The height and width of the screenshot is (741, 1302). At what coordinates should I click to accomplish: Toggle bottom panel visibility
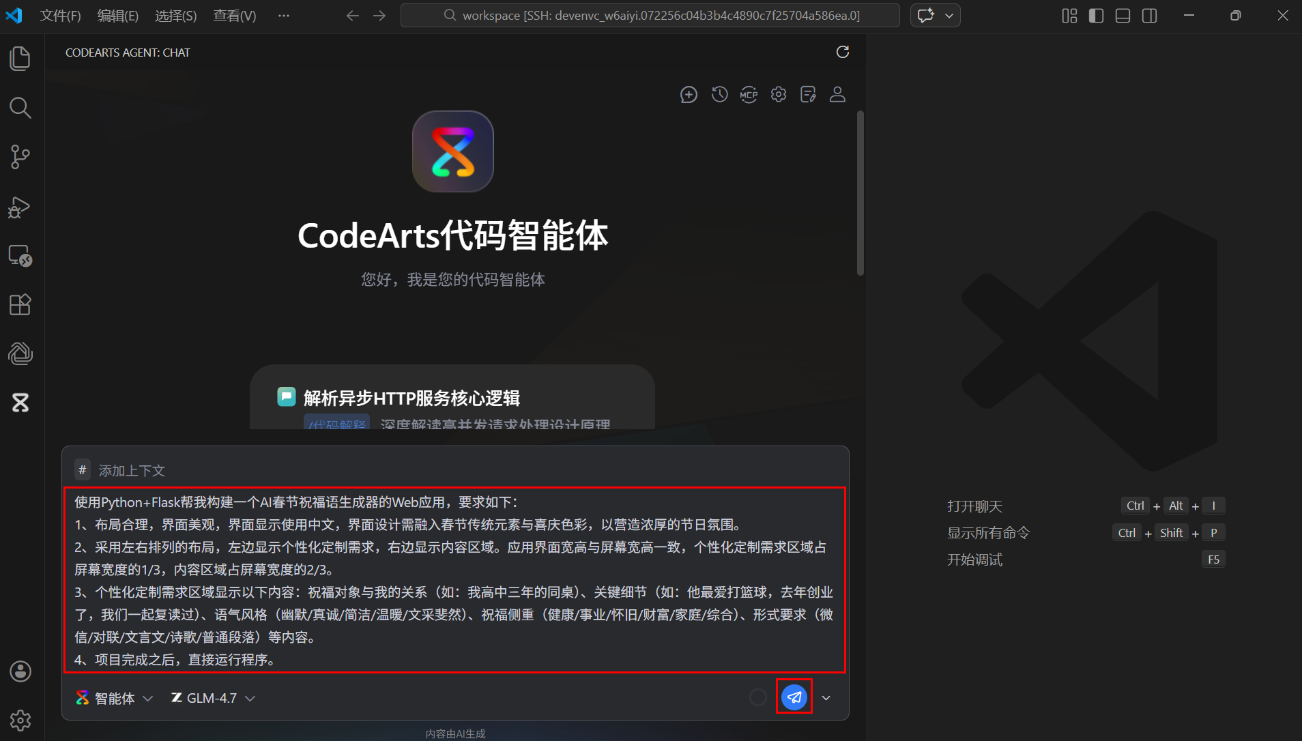click(1123, 16)
